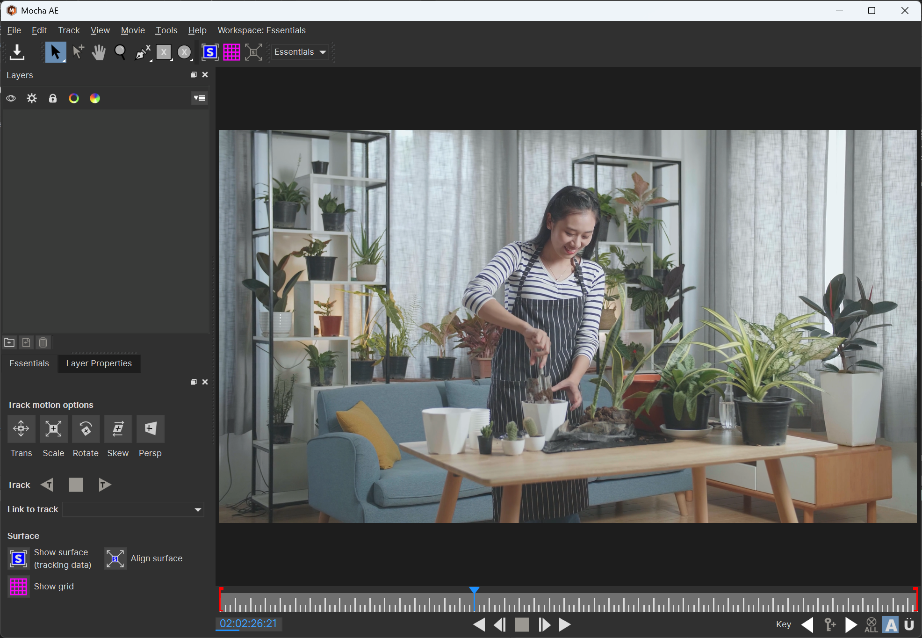Select the Create X-Spline Layer tool
The height and width of the screenshot is (638, 922).
[142, 52]
